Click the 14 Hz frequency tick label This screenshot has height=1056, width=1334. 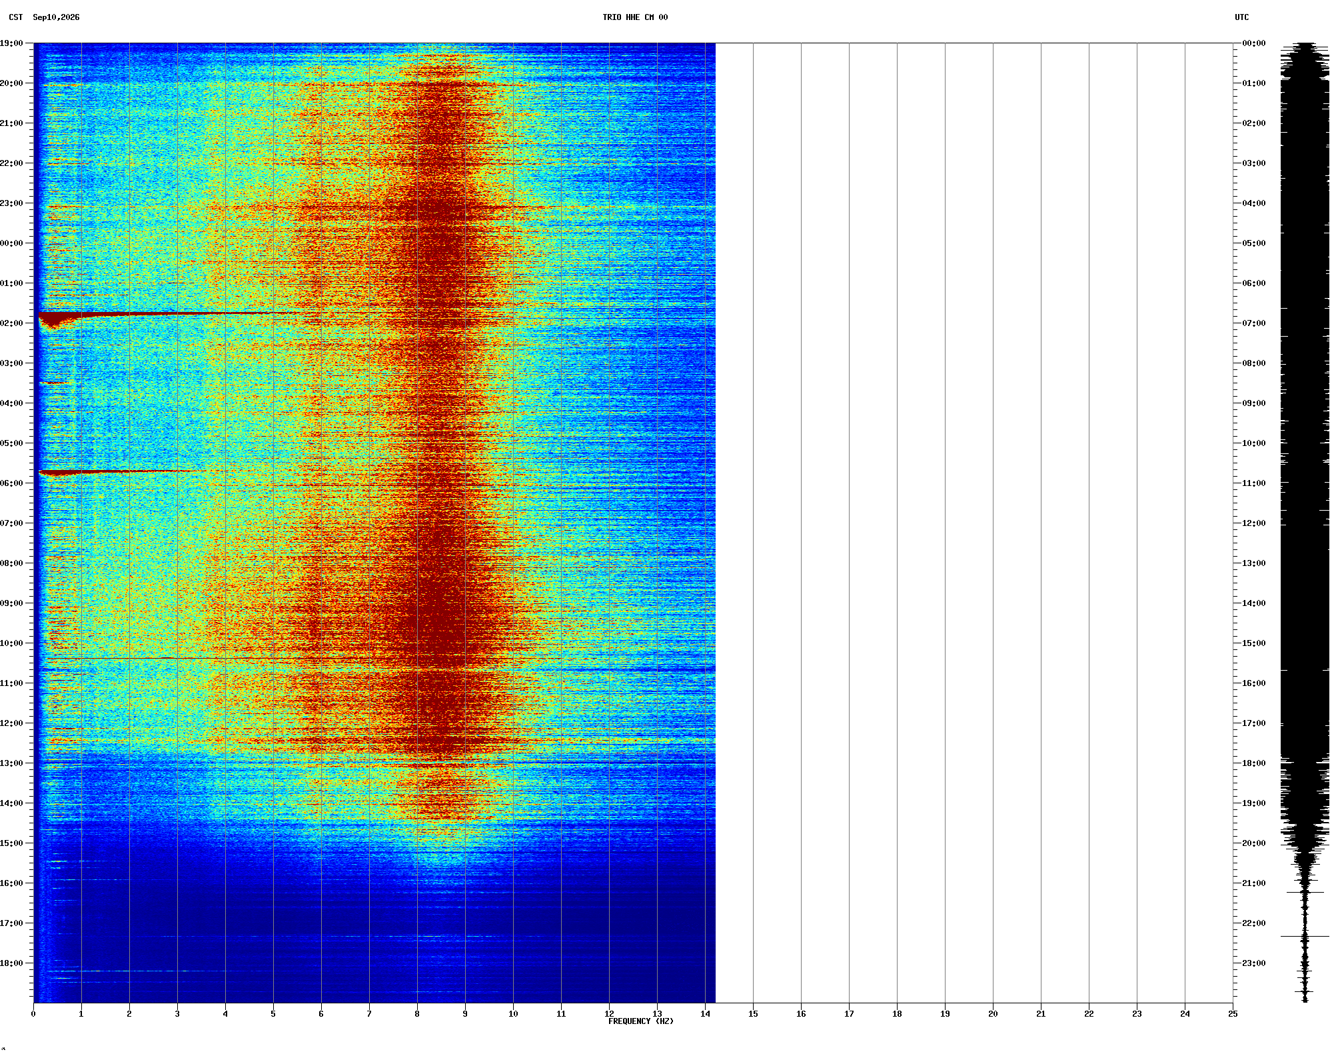pos(705,1014)
